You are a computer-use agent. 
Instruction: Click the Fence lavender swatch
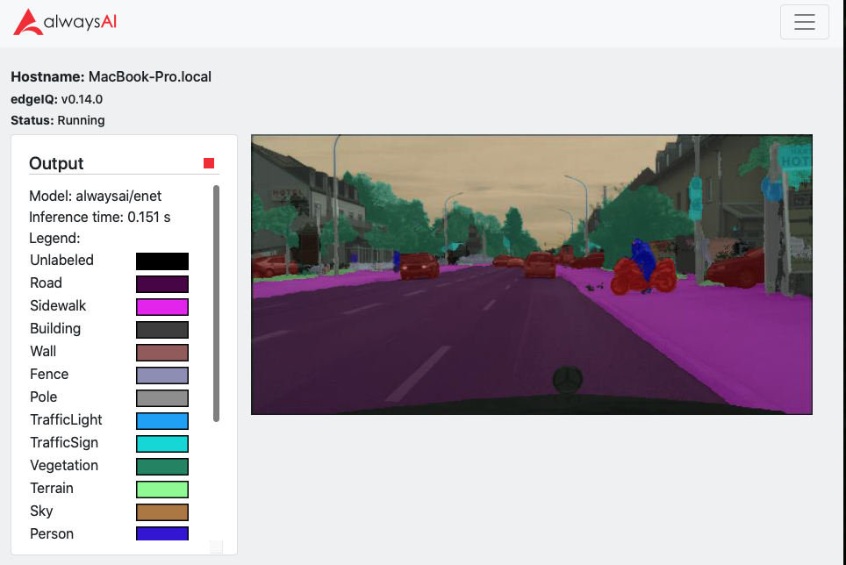161,375
